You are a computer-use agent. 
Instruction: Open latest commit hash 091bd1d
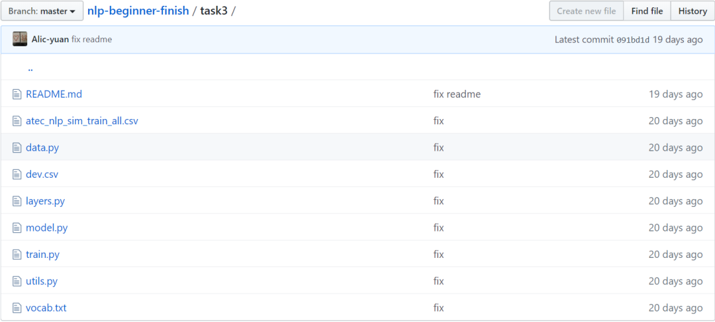(632, 40)
